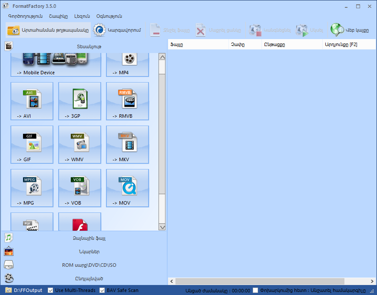This screenshot has height=295, width=377.
Task: Open the Շապիկը skin menu
Action: pyautogui.click(x=59, y=16)
